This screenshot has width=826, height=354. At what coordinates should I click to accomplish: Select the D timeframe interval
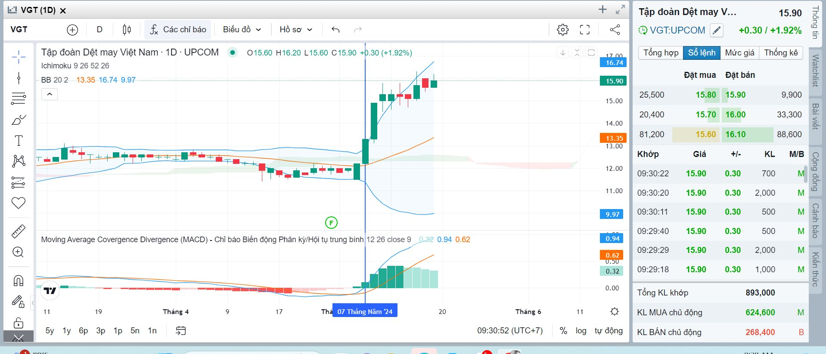click(x=99, y=30)
